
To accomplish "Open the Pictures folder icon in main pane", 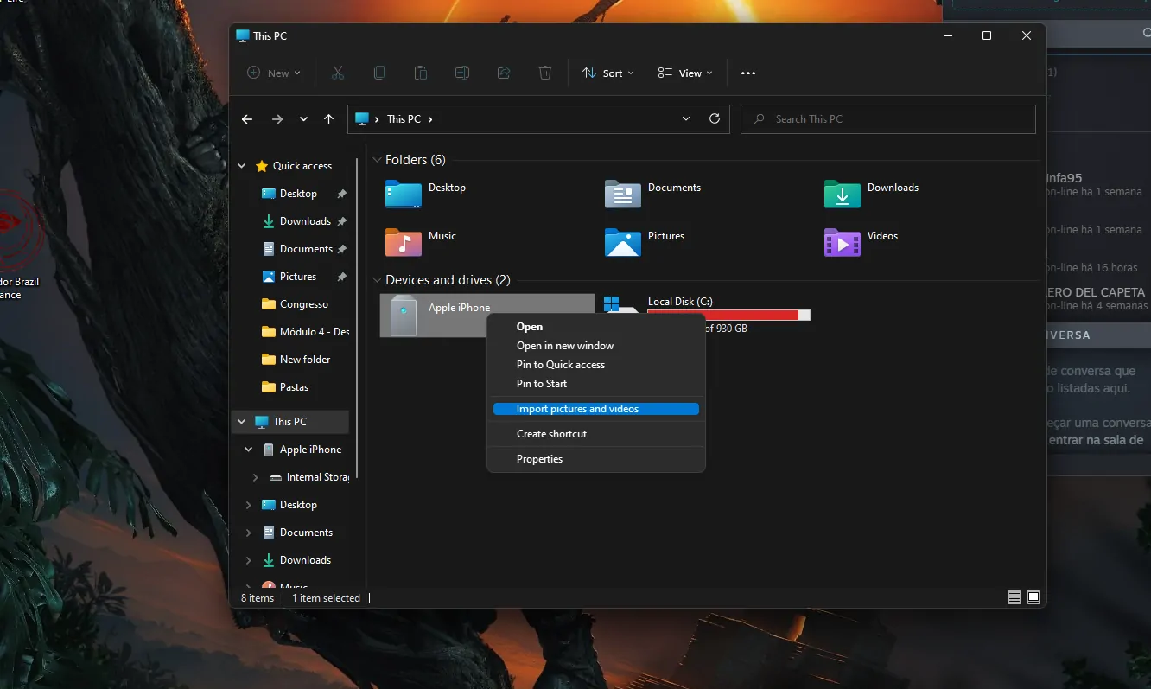I will coord(623,242).
